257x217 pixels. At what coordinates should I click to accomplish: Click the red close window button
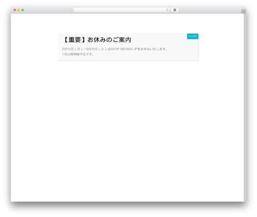tap(15, 10)
